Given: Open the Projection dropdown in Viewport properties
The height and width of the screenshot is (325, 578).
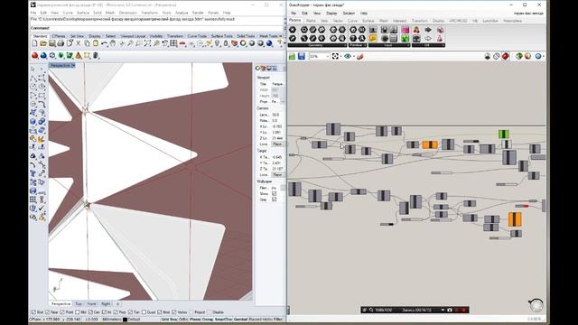Looking at the screenshot, I should pos(283,101).
